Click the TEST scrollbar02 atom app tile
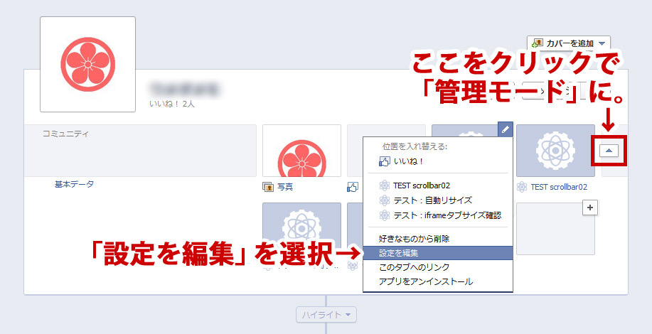652x334 pixels. [x=555, y=151]
